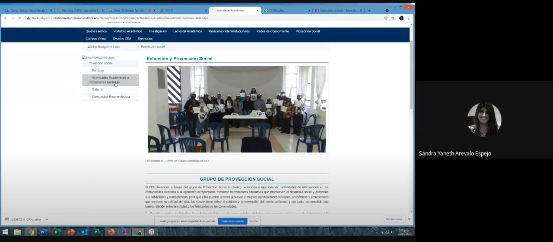Open Chrome from the taskbar
The image size is (553, 242).
point(31,232)
